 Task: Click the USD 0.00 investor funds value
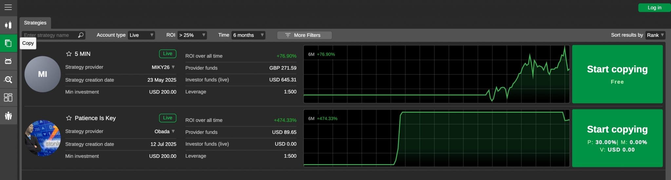click(x=285, y=144)
